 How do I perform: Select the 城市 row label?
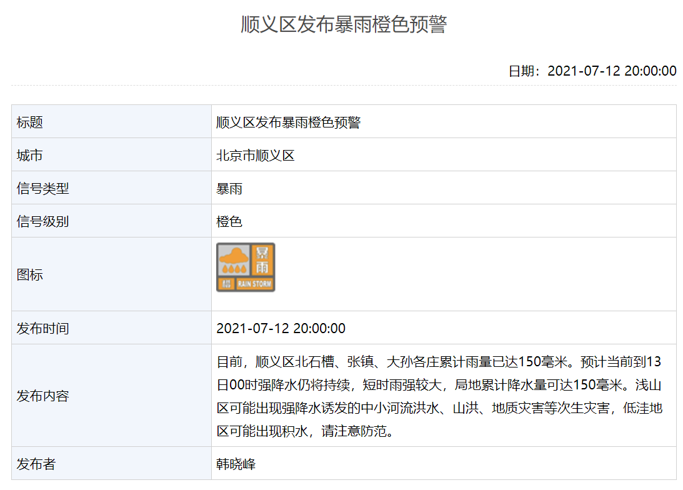(x=30, y=155)
